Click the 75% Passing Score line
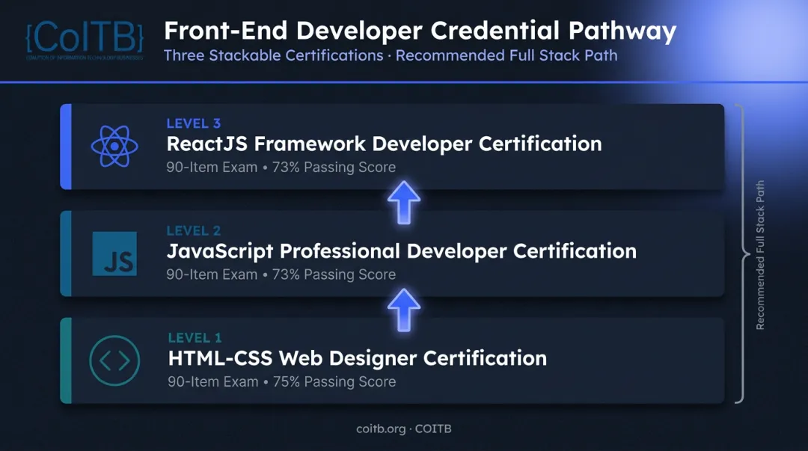This screenshot has height=451, width=808. pyautogui.click(x=282, y=382)
